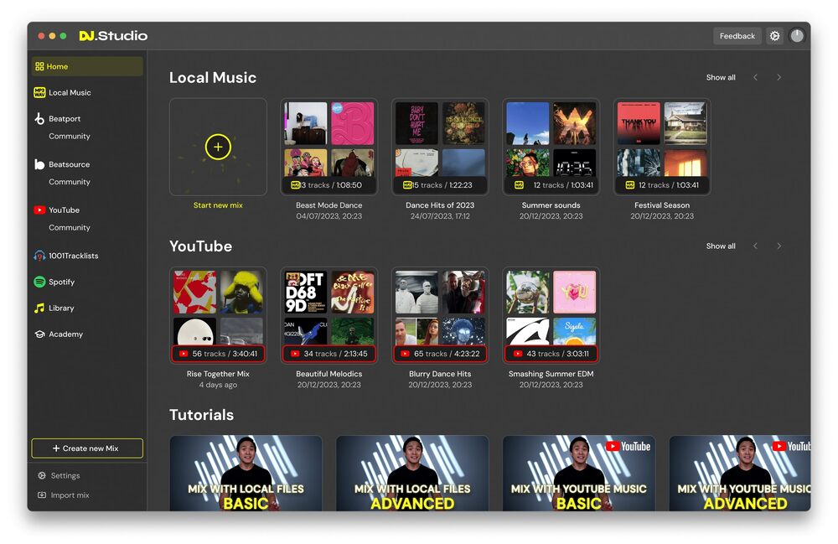Image resolution: width=838 pixels, height=544 pixels.
Task: Open settings gear icon in title bar
Action: click(774, 36)
